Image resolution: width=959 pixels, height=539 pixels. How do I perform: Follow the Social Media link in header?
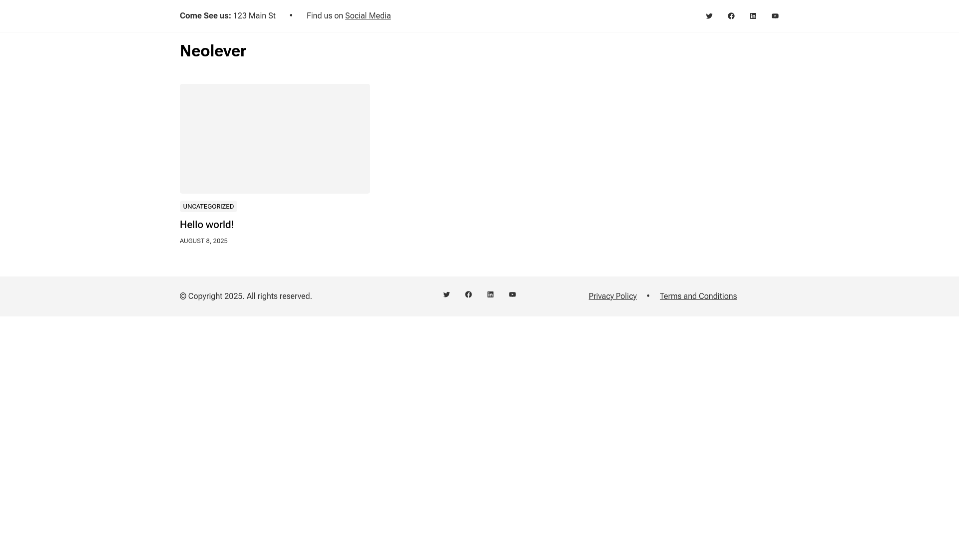pos(368,16)
